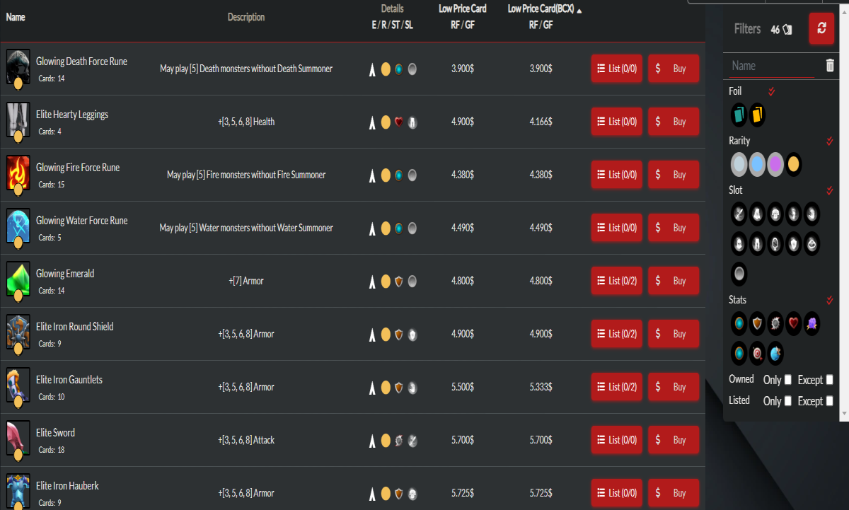Select the regular teal foil filter icon
849x510 pixels.
pos(739,114)
